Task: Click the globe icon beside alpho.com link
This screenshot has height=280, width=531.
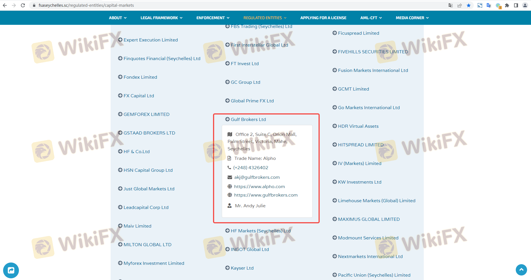Action: coord(230,187)
